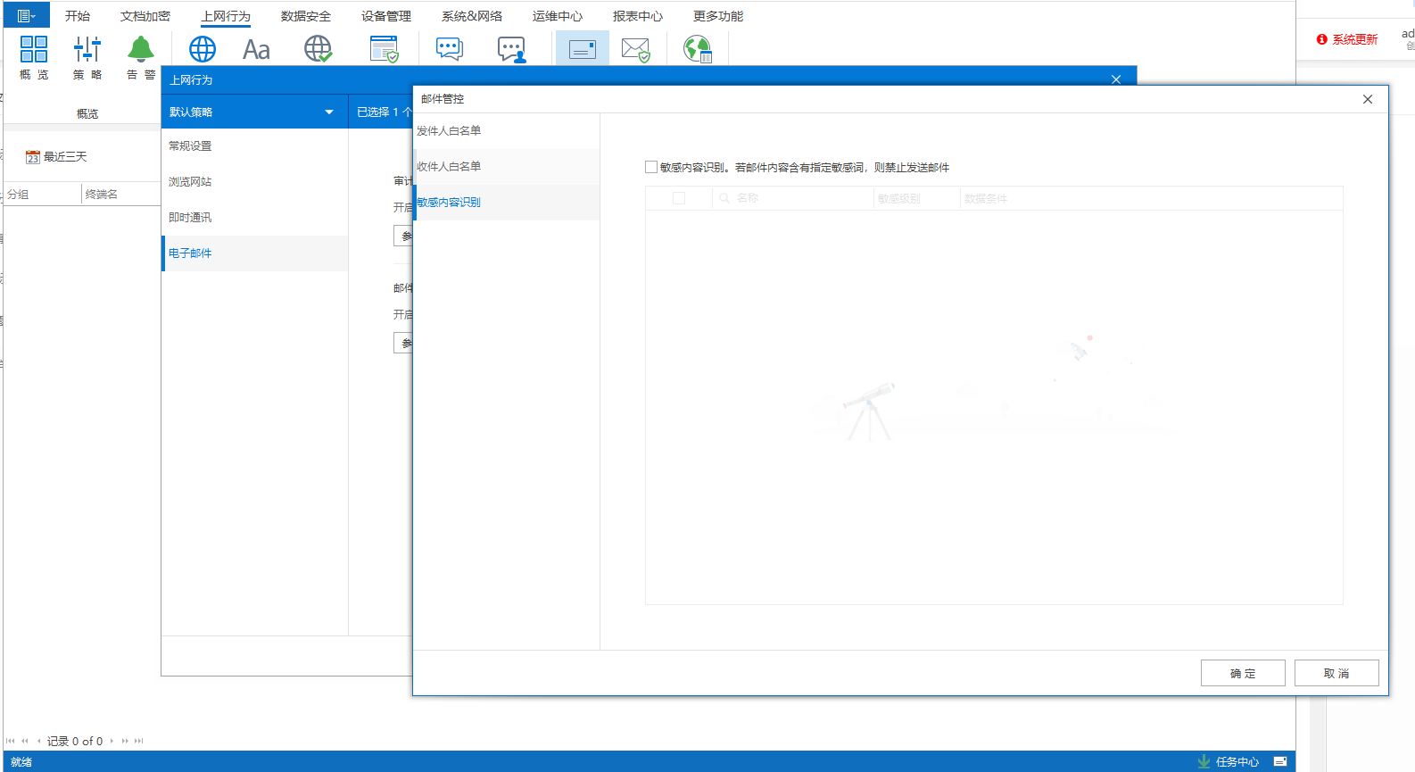Image resolution: width=1415 pixels, height=772 pixels.
Task: Open the 开始 ribbon tab
Action: (x=78, y=16)
